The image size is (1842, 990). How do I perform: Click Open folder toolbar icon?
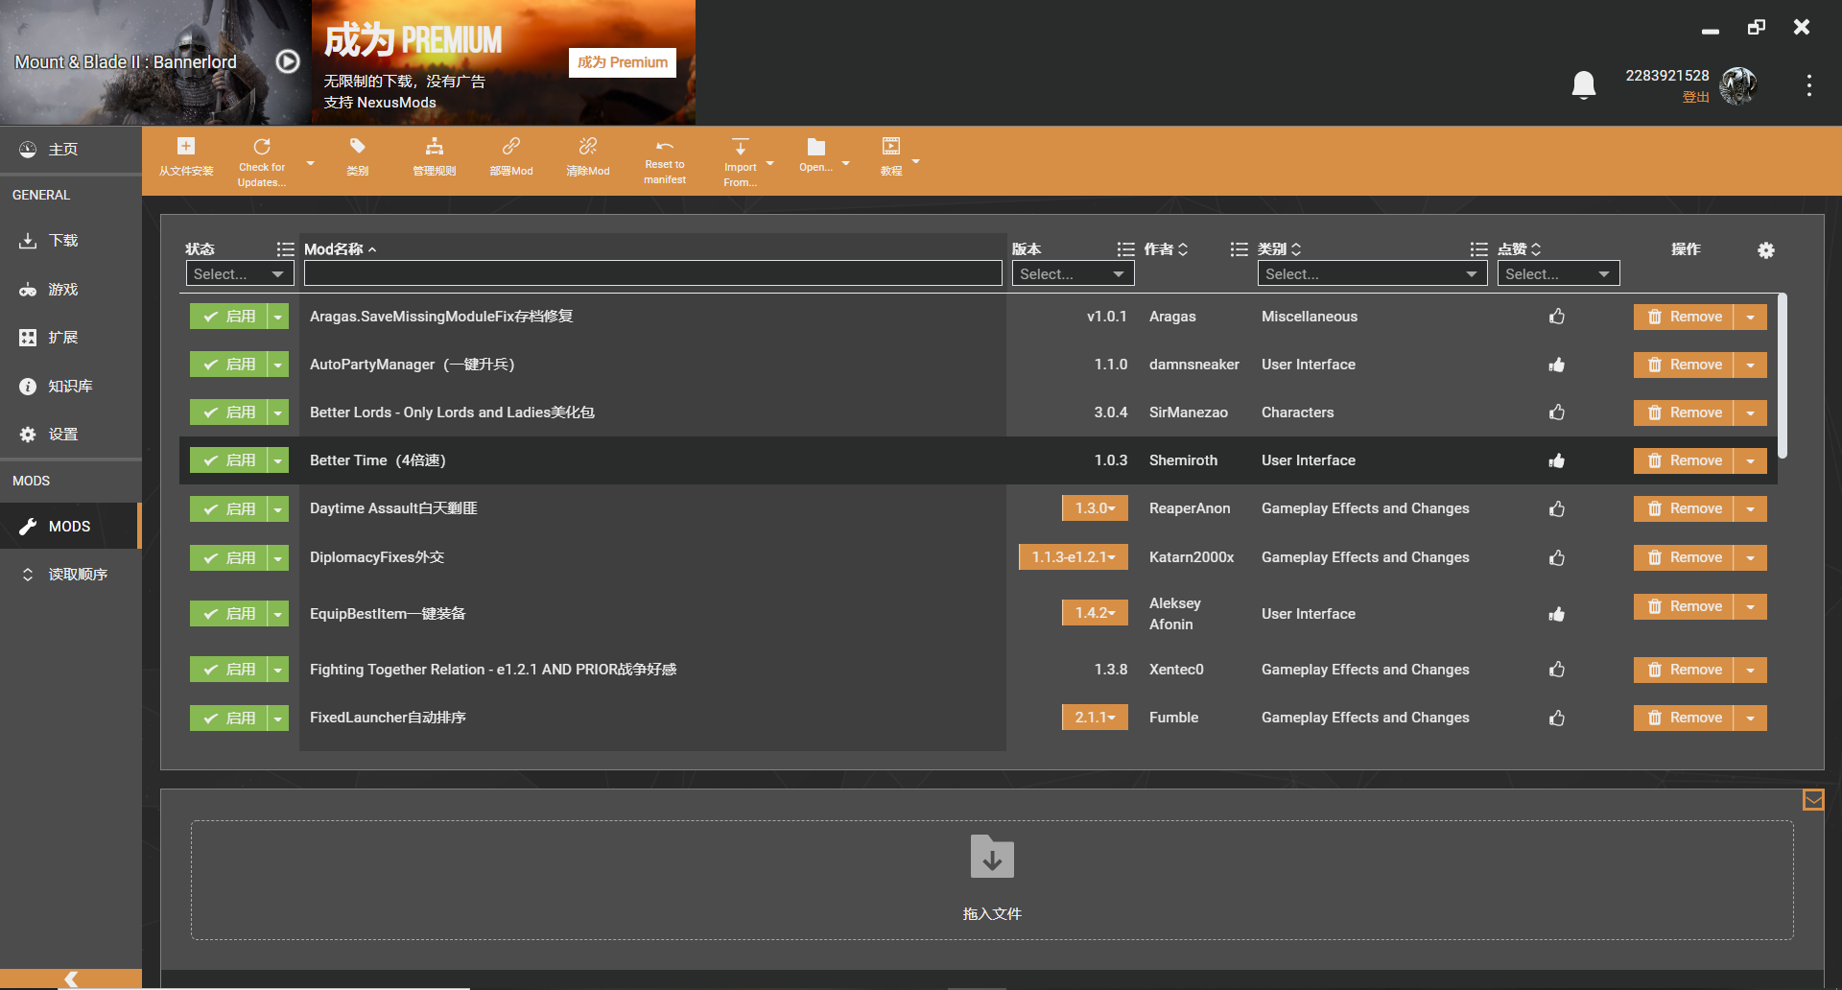pos(816,155)
